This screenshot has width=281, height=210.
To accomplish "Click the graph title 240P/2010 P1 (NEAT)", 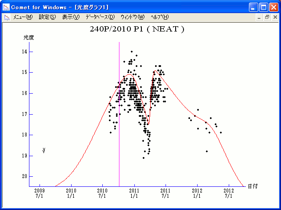I will pyautogui.click(x=137, y=30).
